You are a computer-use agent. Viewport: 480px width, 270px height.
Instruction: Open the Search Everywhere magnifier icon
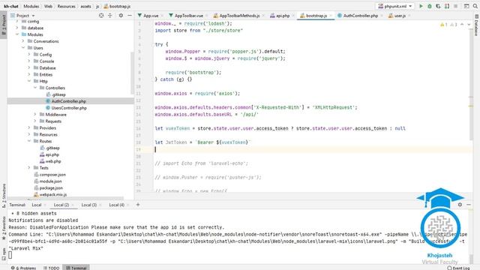coord(475,6)
